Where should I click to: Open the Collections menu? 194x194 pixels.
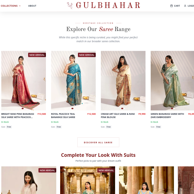click(9, 6)
